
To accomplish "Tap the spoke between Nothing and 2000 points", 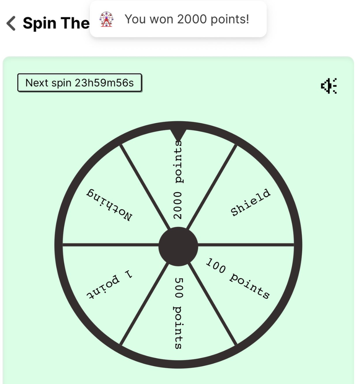I will (x=145, y=187).
